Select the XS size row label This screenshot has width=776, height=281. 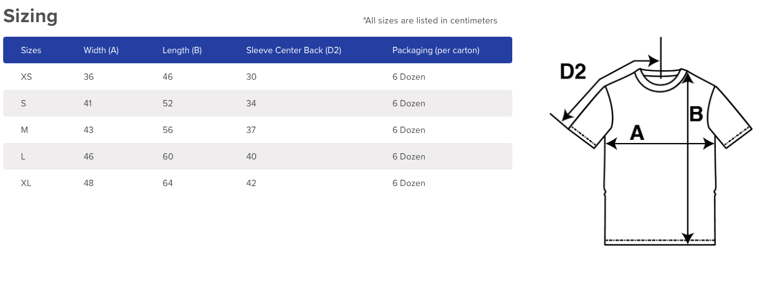click(27, 77)
